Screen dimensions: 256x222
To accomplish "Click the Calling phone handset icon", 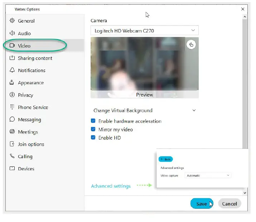I will pos(12,156).
